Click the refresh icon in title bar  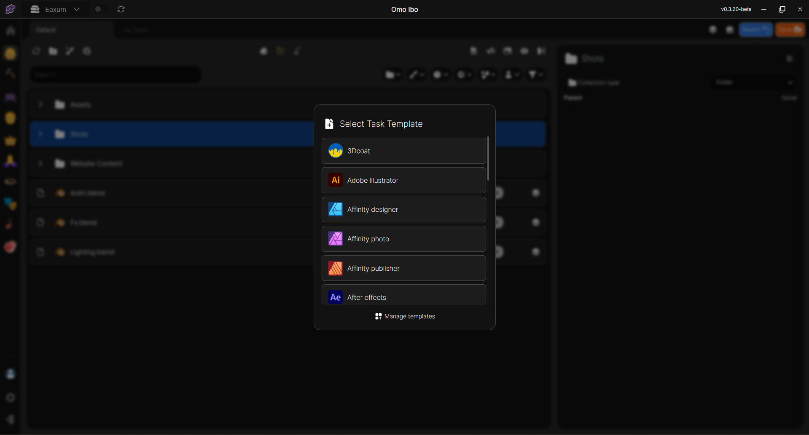[x=121, y=9]
